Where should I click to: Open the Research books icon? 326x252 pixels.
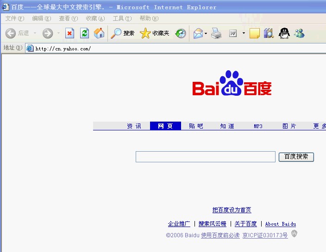[x=269, y=33]
